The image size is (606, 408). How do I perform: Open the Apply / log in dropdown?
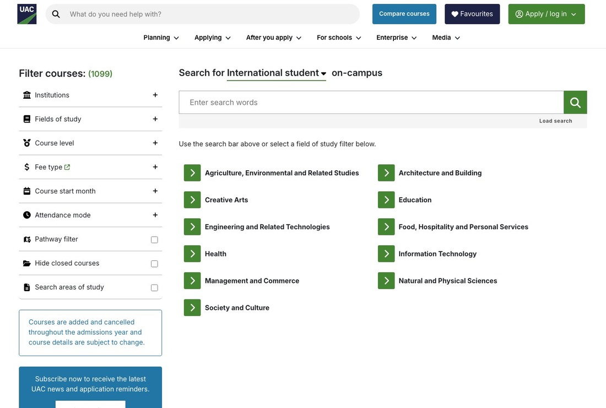[547, 14]
